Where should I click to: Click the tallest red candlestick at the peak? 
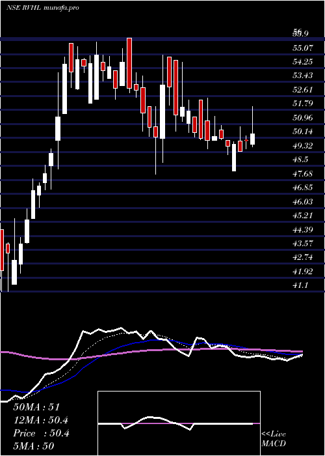[x=129, y=63]
